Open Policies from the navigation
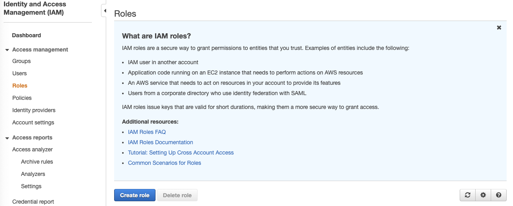This screenshot has width=513, height=206. click(22, 98)
